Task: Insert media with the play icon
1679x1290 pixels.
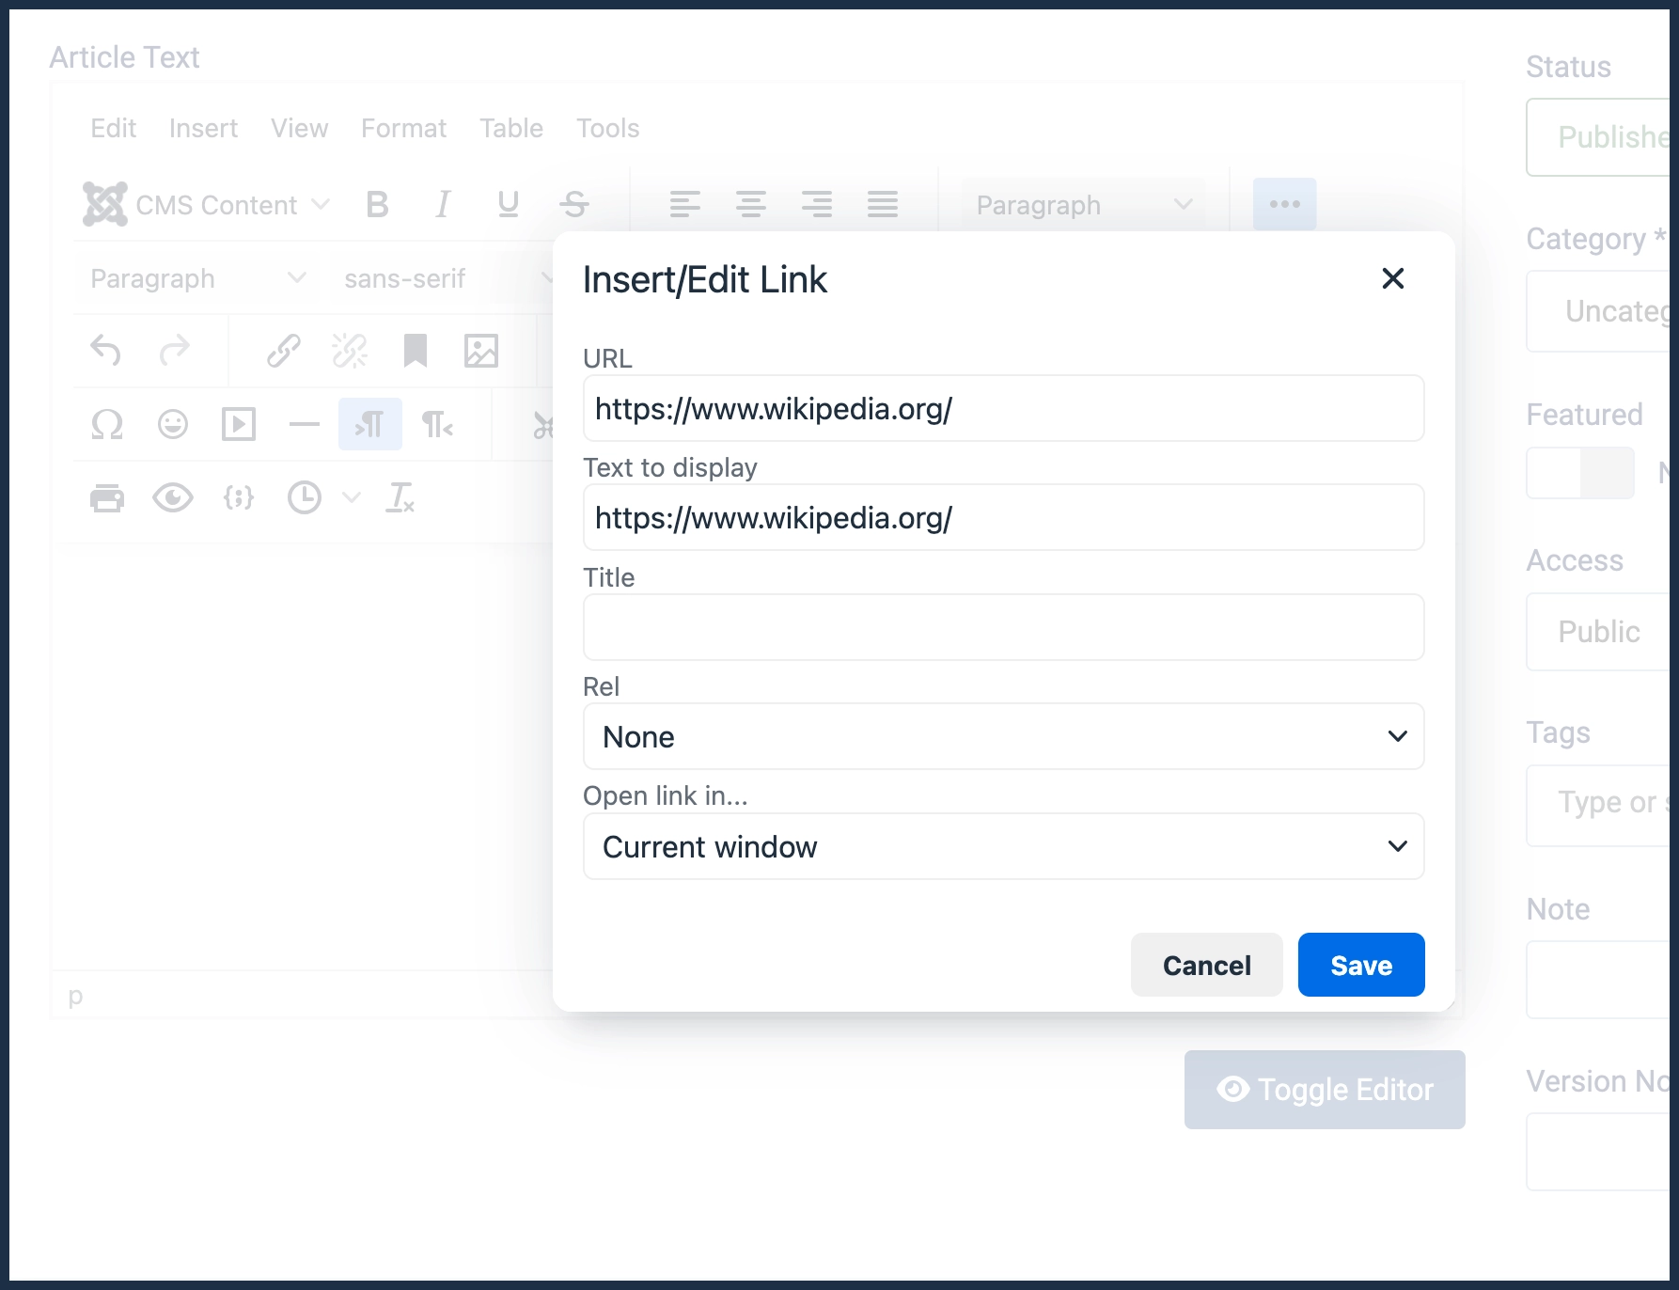Action: [x=238, y=424]
